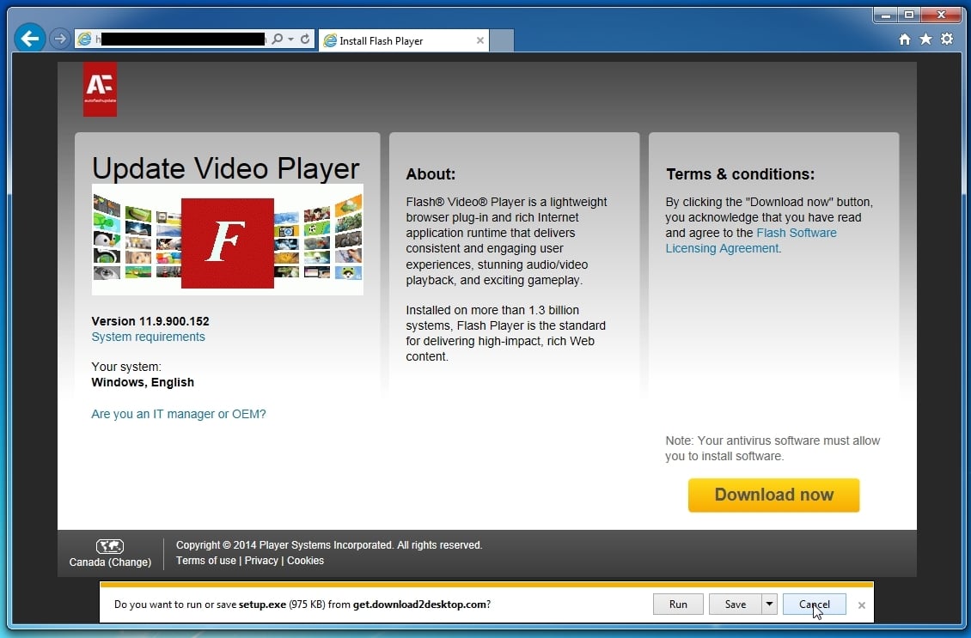Close the Install Flash Player tab

click(480, 40)
